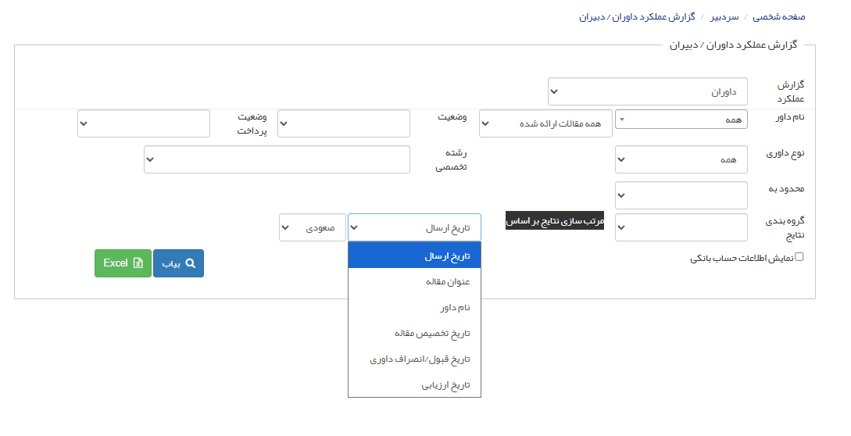Viewport: 851px width, 436px height.
Task: Select عنوان مقاله sort option
Action: coord(414,281)
